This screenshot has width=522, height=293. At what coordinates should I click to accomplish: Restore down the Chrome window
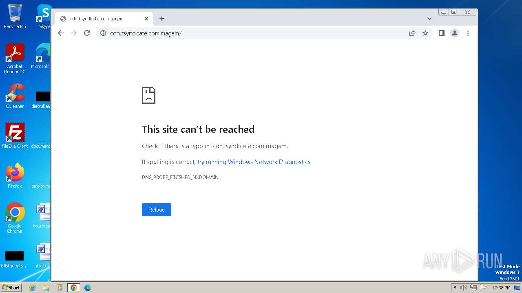click(454, 12)
